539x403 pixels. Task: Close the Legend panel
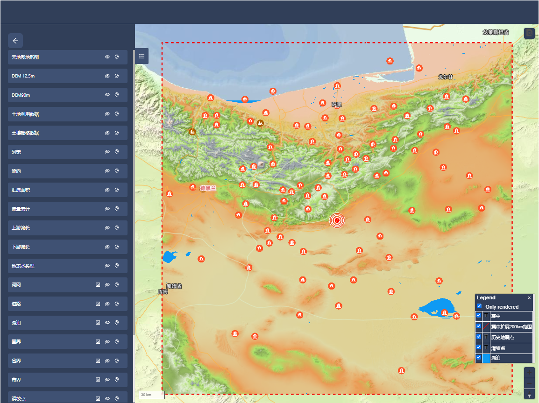pos(529,297)
